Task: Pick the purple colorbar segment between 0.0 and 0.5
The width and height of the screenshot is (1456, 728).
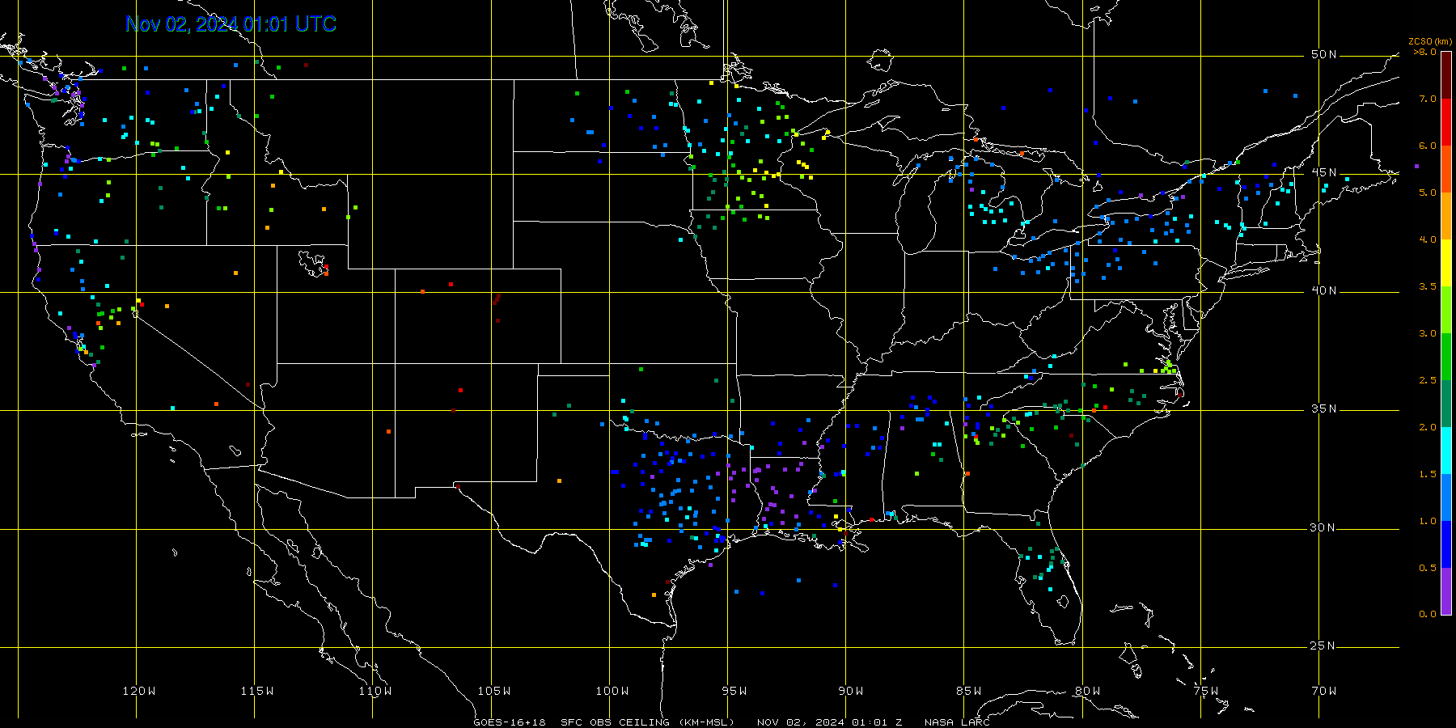Action: 1446,591
